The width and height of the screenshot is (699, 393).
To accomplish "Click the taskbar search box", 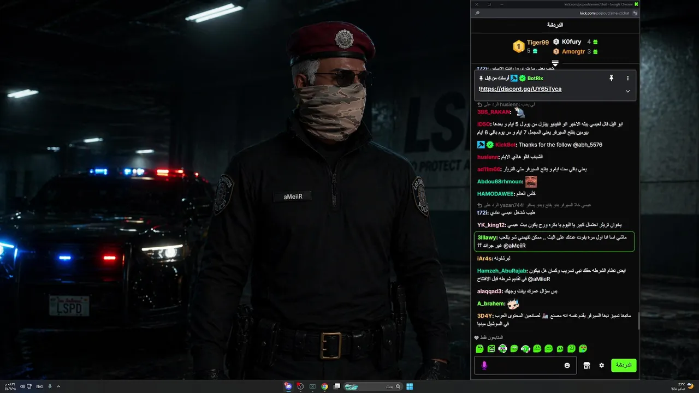I will click(x=373, y=386).
